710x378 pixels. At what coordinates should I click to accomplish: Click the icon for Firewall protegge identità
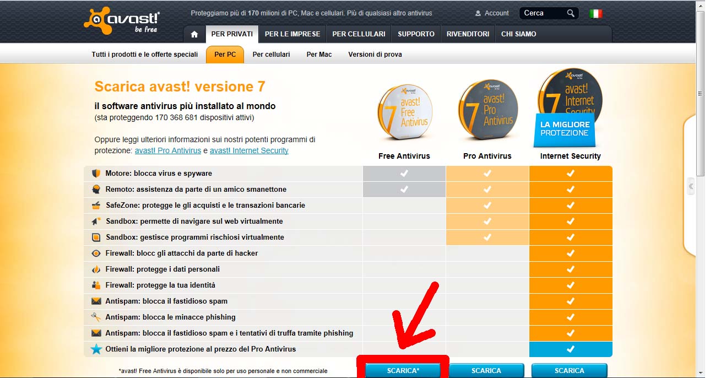tap(96, 285)
